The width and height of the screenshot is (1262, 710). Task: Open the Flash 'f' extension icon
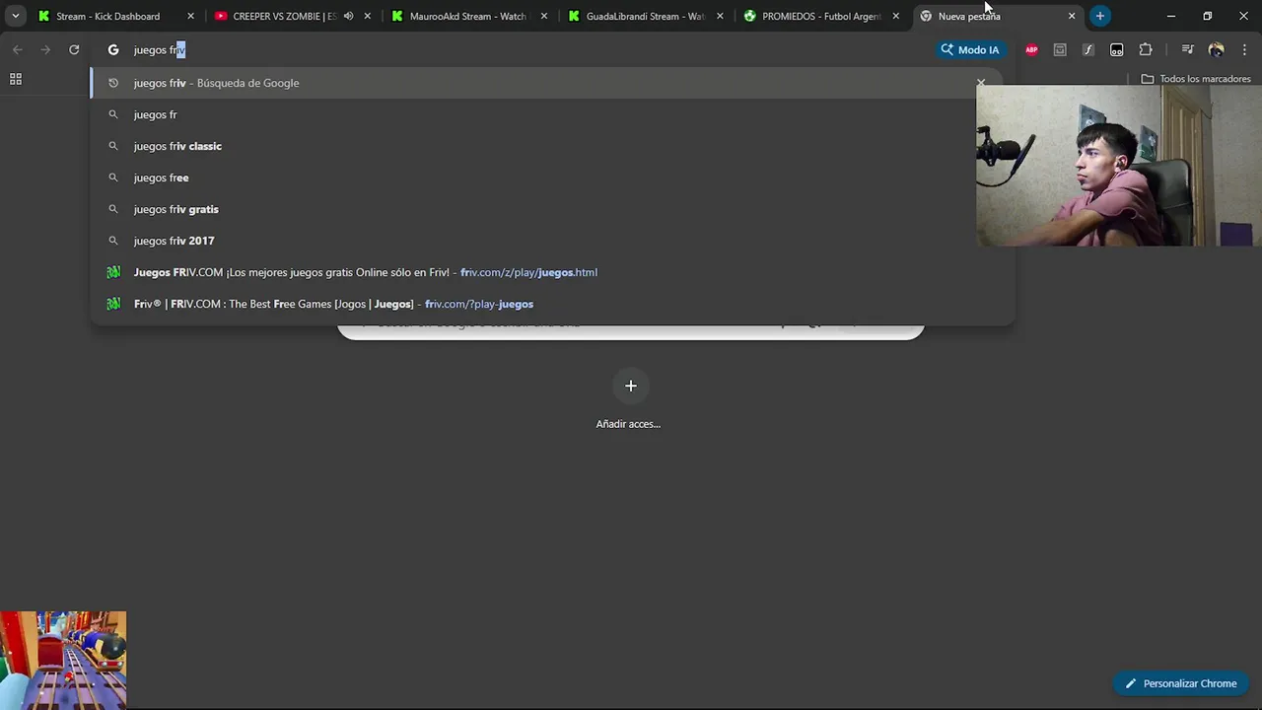pyautogui.click(x=1088, y=49)
